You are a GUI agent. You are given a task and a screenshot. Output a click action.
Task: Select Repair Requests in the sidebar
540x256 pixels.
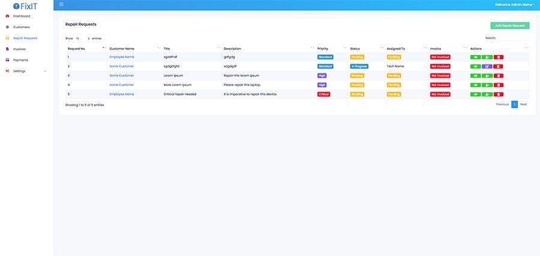point(25,38)
